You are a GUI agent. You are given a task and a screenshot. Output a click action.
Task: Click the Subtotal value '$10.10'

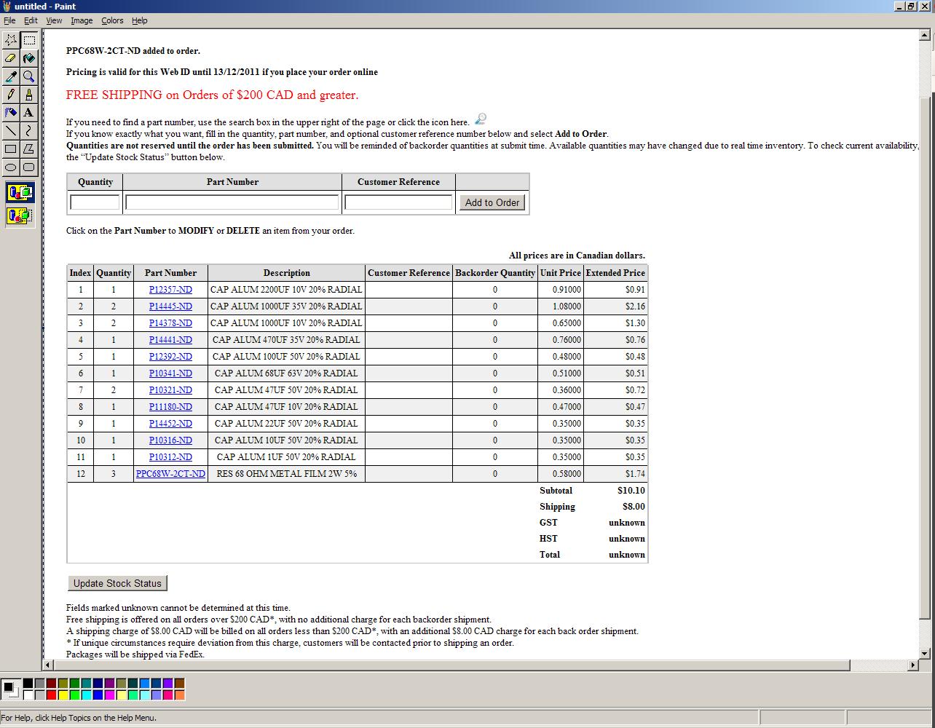click(631, 491)
